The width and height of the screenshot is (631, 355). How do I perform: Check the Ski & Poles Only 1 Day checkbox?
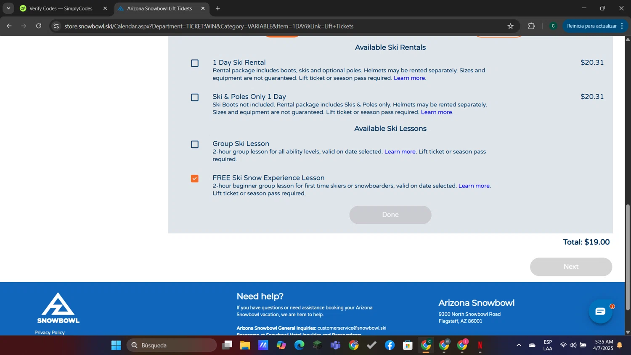click(x=195, y=97)
